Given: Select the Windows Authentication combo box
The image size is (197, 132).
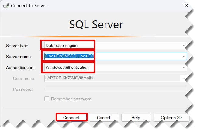Looking at the screenshot, I should click(116, 67).
